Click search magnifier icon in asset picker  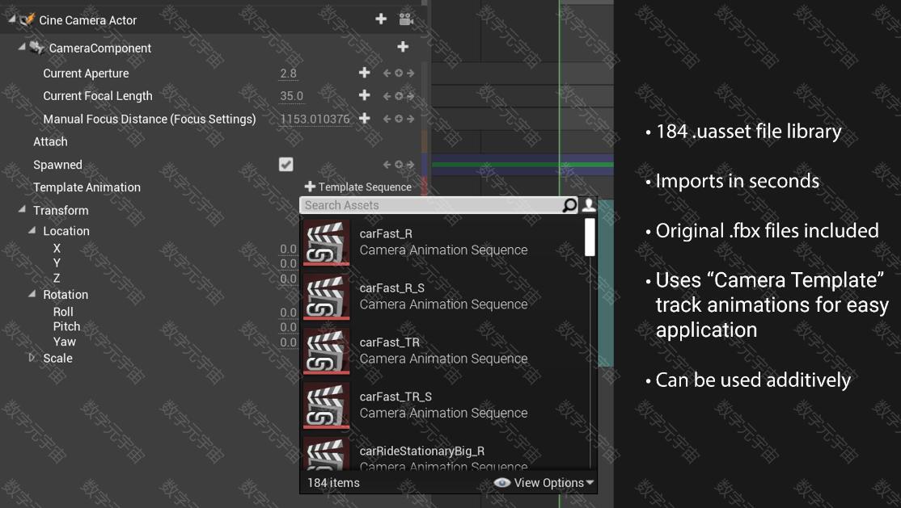point(569,205)
